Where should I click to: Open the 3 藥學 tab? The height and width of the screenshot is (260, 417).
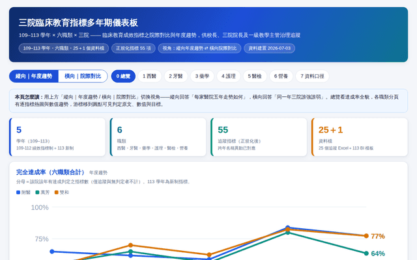[x=202, y=77]
